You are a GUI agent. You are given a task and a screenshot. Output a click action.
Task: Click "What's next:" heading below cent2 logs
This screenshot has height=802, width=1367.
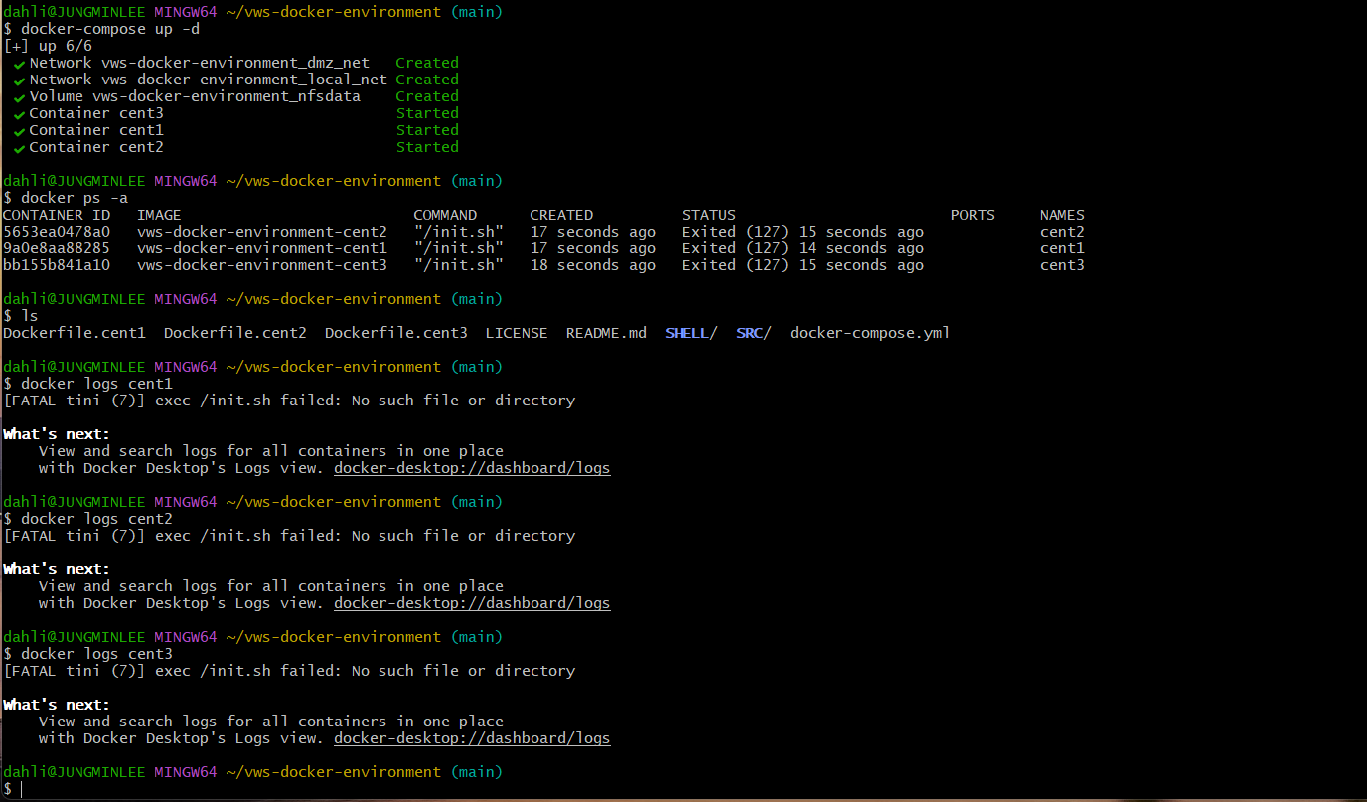click(57, 569)
